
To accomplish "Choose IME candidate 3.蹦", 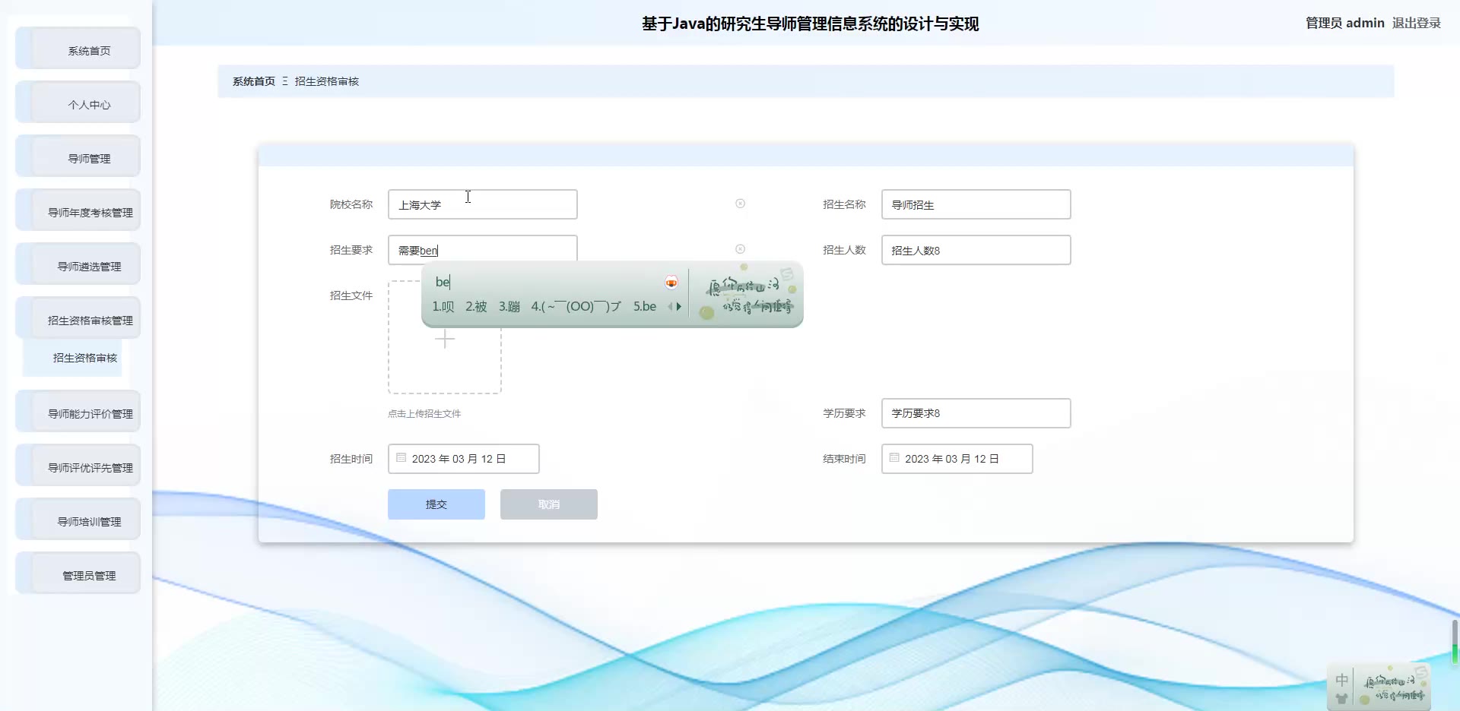I will (509, 307).
